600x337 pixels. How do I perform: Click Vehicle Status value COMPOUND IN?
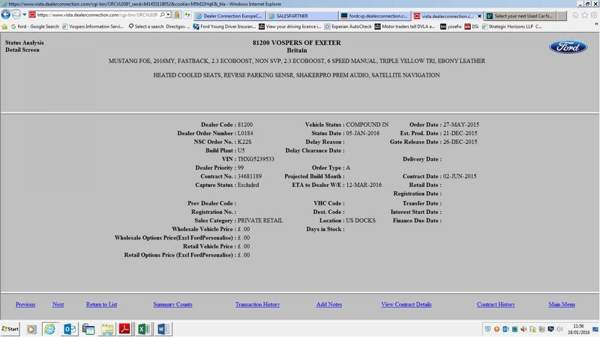367,125
